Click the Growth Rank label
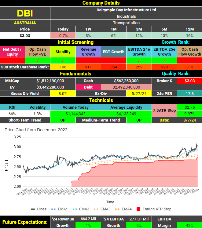This screenshot has width=202, height=229. [x=175, y=42]
